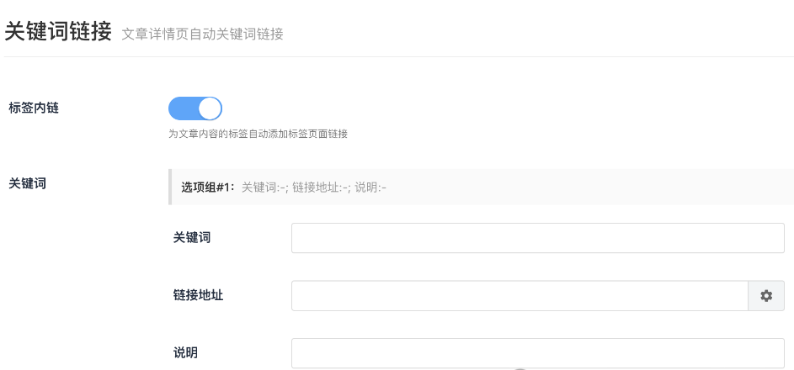Click the subtitle 文章详情页自动关键词链接
Screen dimensions: 794x370
coord(203,34)
